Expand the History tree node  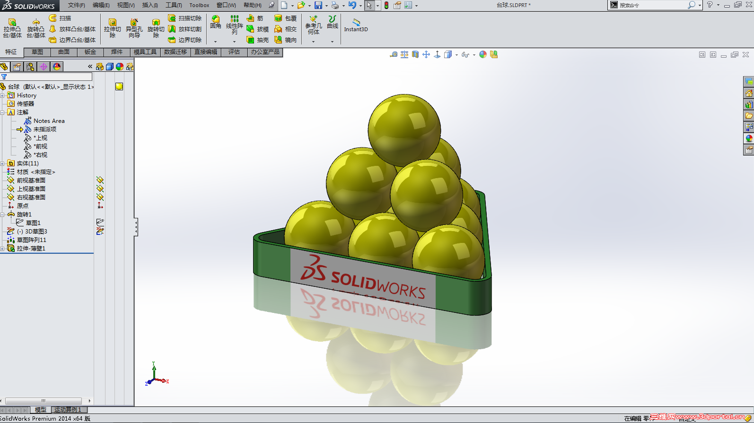(2, 95)
